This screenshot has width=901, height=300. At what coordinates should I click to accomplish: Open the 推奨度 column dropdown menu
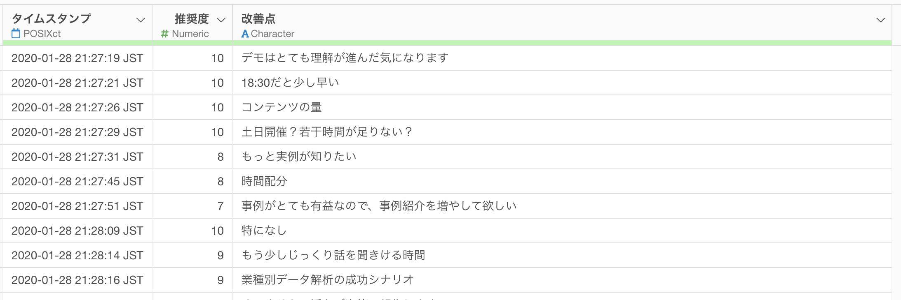tap(221, 20)
